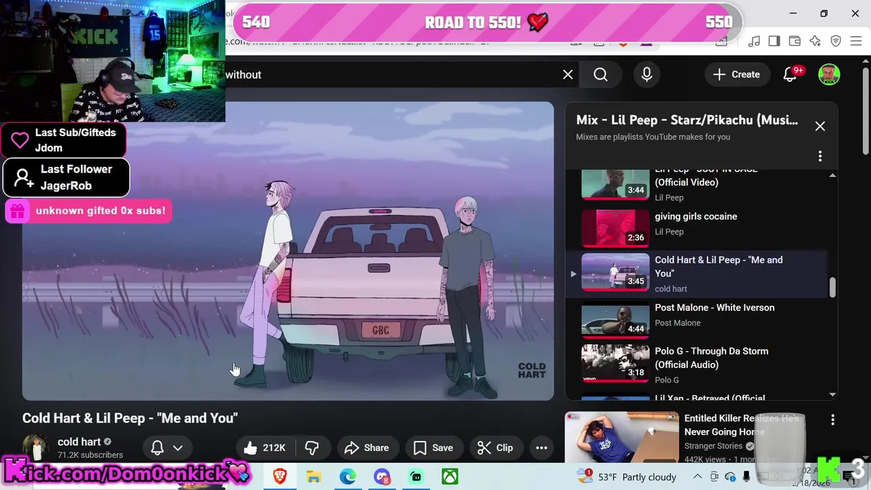Click the Post Malone channel name in playlist
Screen dimensions: 871x490
click(678, 323)
